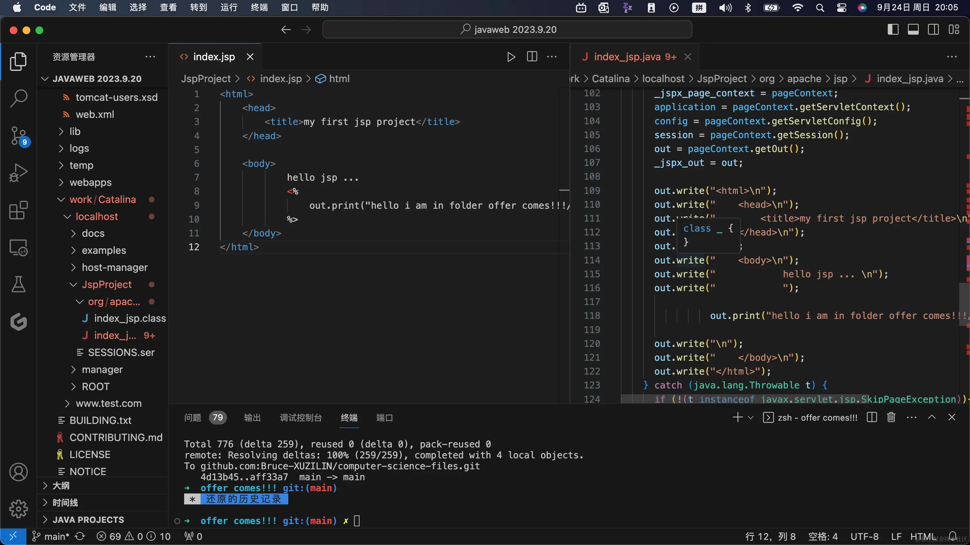Click the Run play button for index.jsp

pyautogui.click(x=510, y=57)
